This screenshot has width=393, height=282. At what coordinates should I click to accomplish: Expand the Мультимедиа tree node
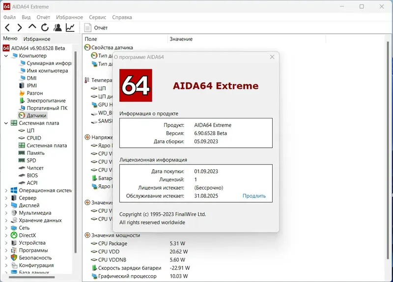tap(6, 213)
